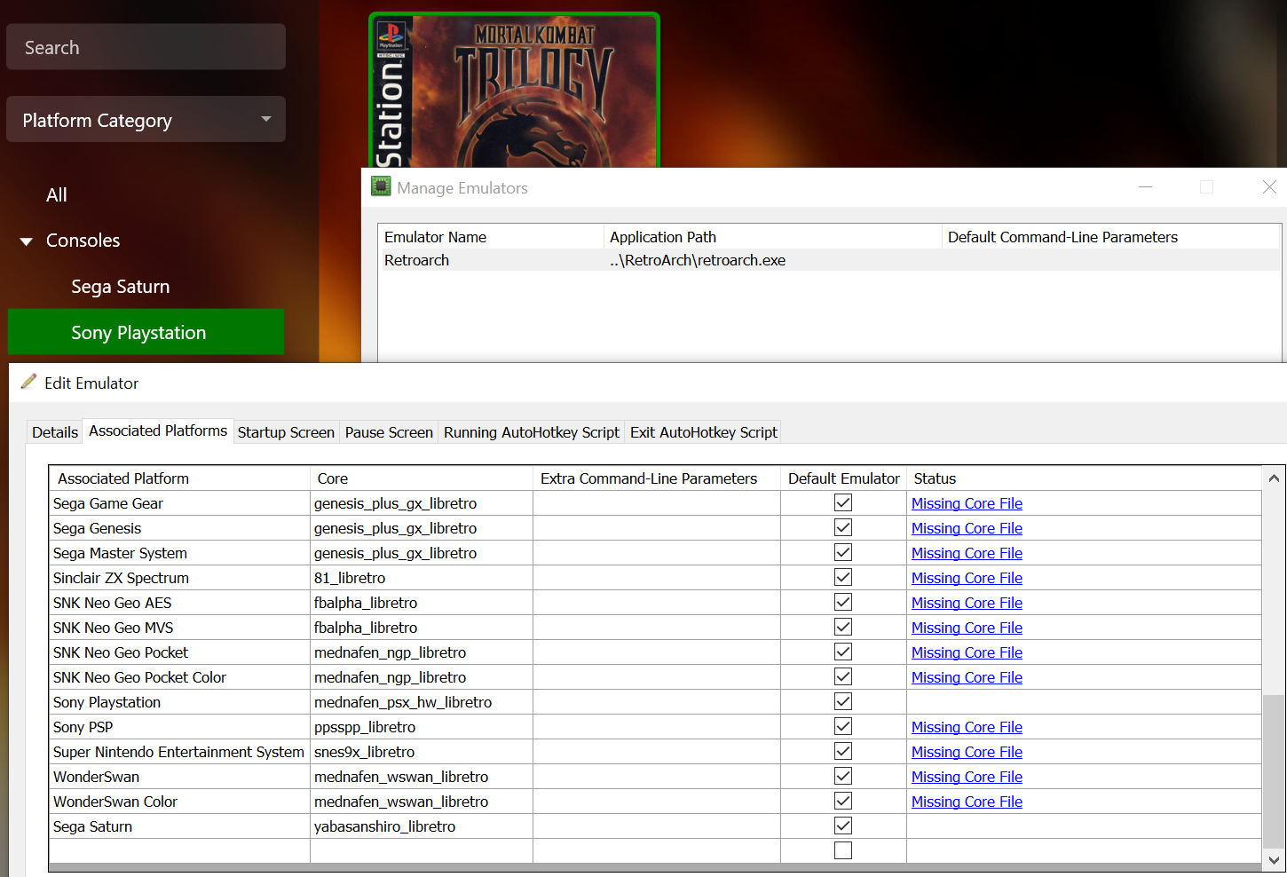Select Sony Playstation in the platform sidebar
1287x877 pixels.
[146, 332]
